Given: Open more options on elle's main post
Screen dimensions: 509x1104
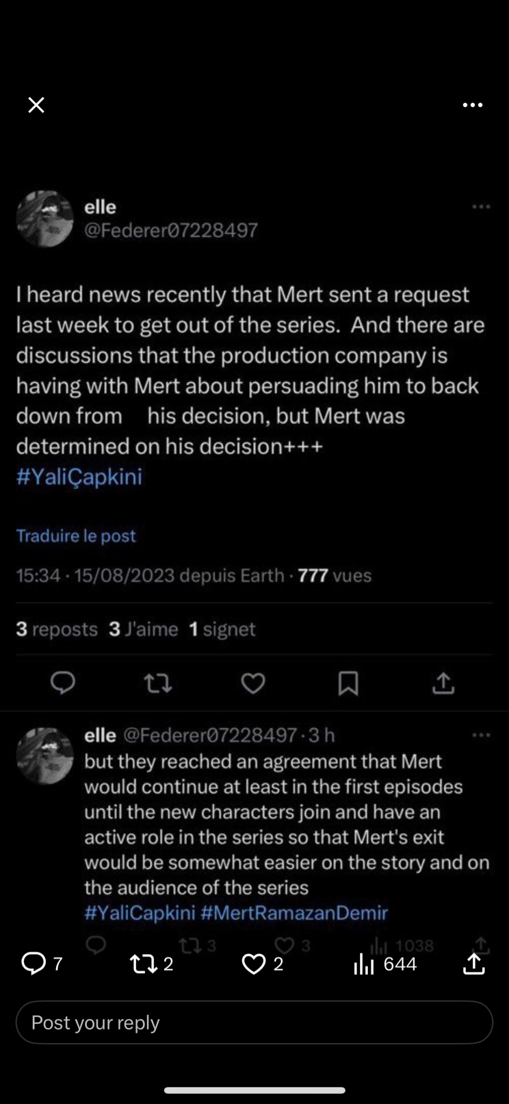Looking at the screenshot, I should point(480,206).
